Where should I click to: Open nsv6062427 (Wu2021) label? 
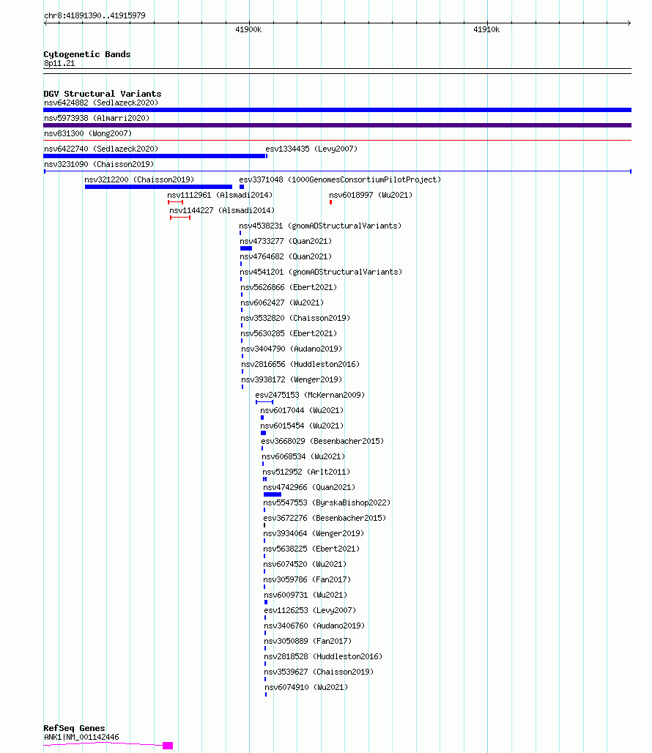[282, 303]
